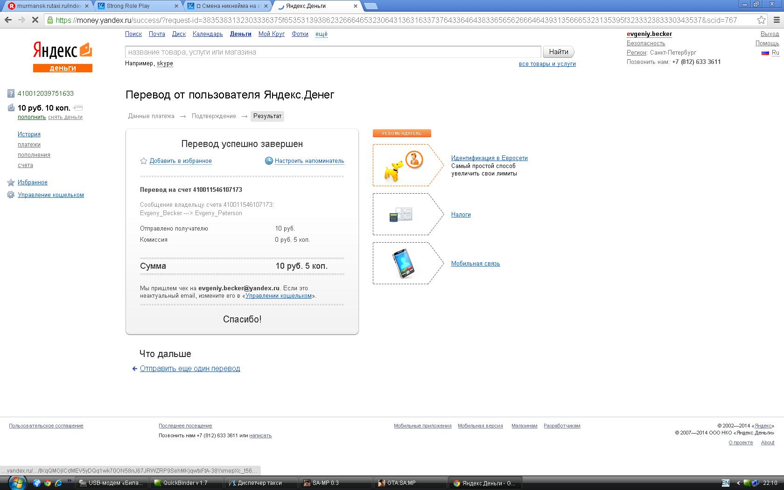Click the Russian flag language icon
Image resolution: width=784 pixels, height=490 pixels.
coord(765,53)
